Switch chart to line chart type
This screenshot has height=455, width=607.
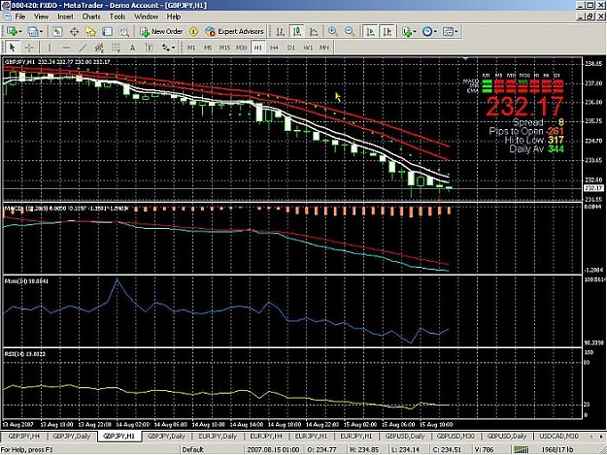tap(314, 31)
